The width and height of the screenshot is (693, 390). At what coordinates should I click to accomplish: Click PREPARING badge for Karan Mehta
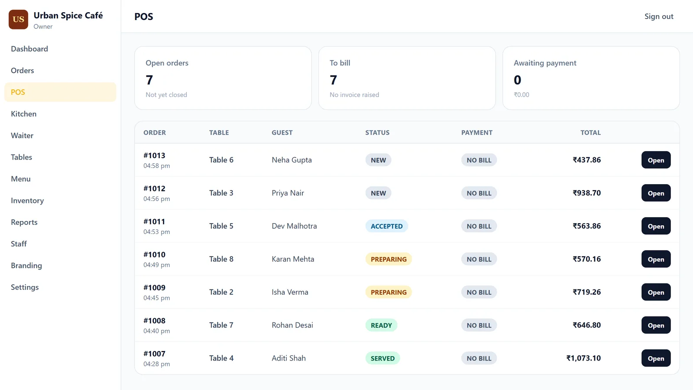(x=389, y=259)
